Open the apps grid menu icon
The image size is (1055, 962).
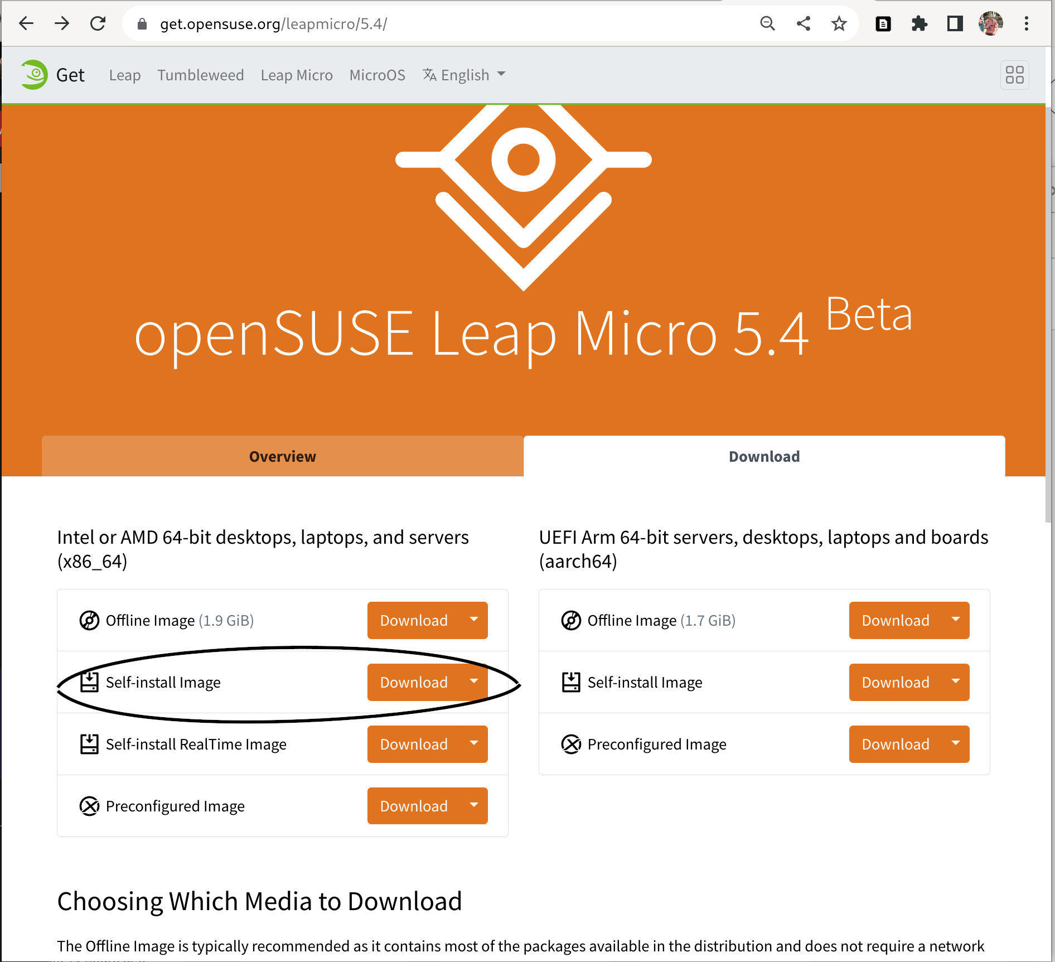[1014, 75]
